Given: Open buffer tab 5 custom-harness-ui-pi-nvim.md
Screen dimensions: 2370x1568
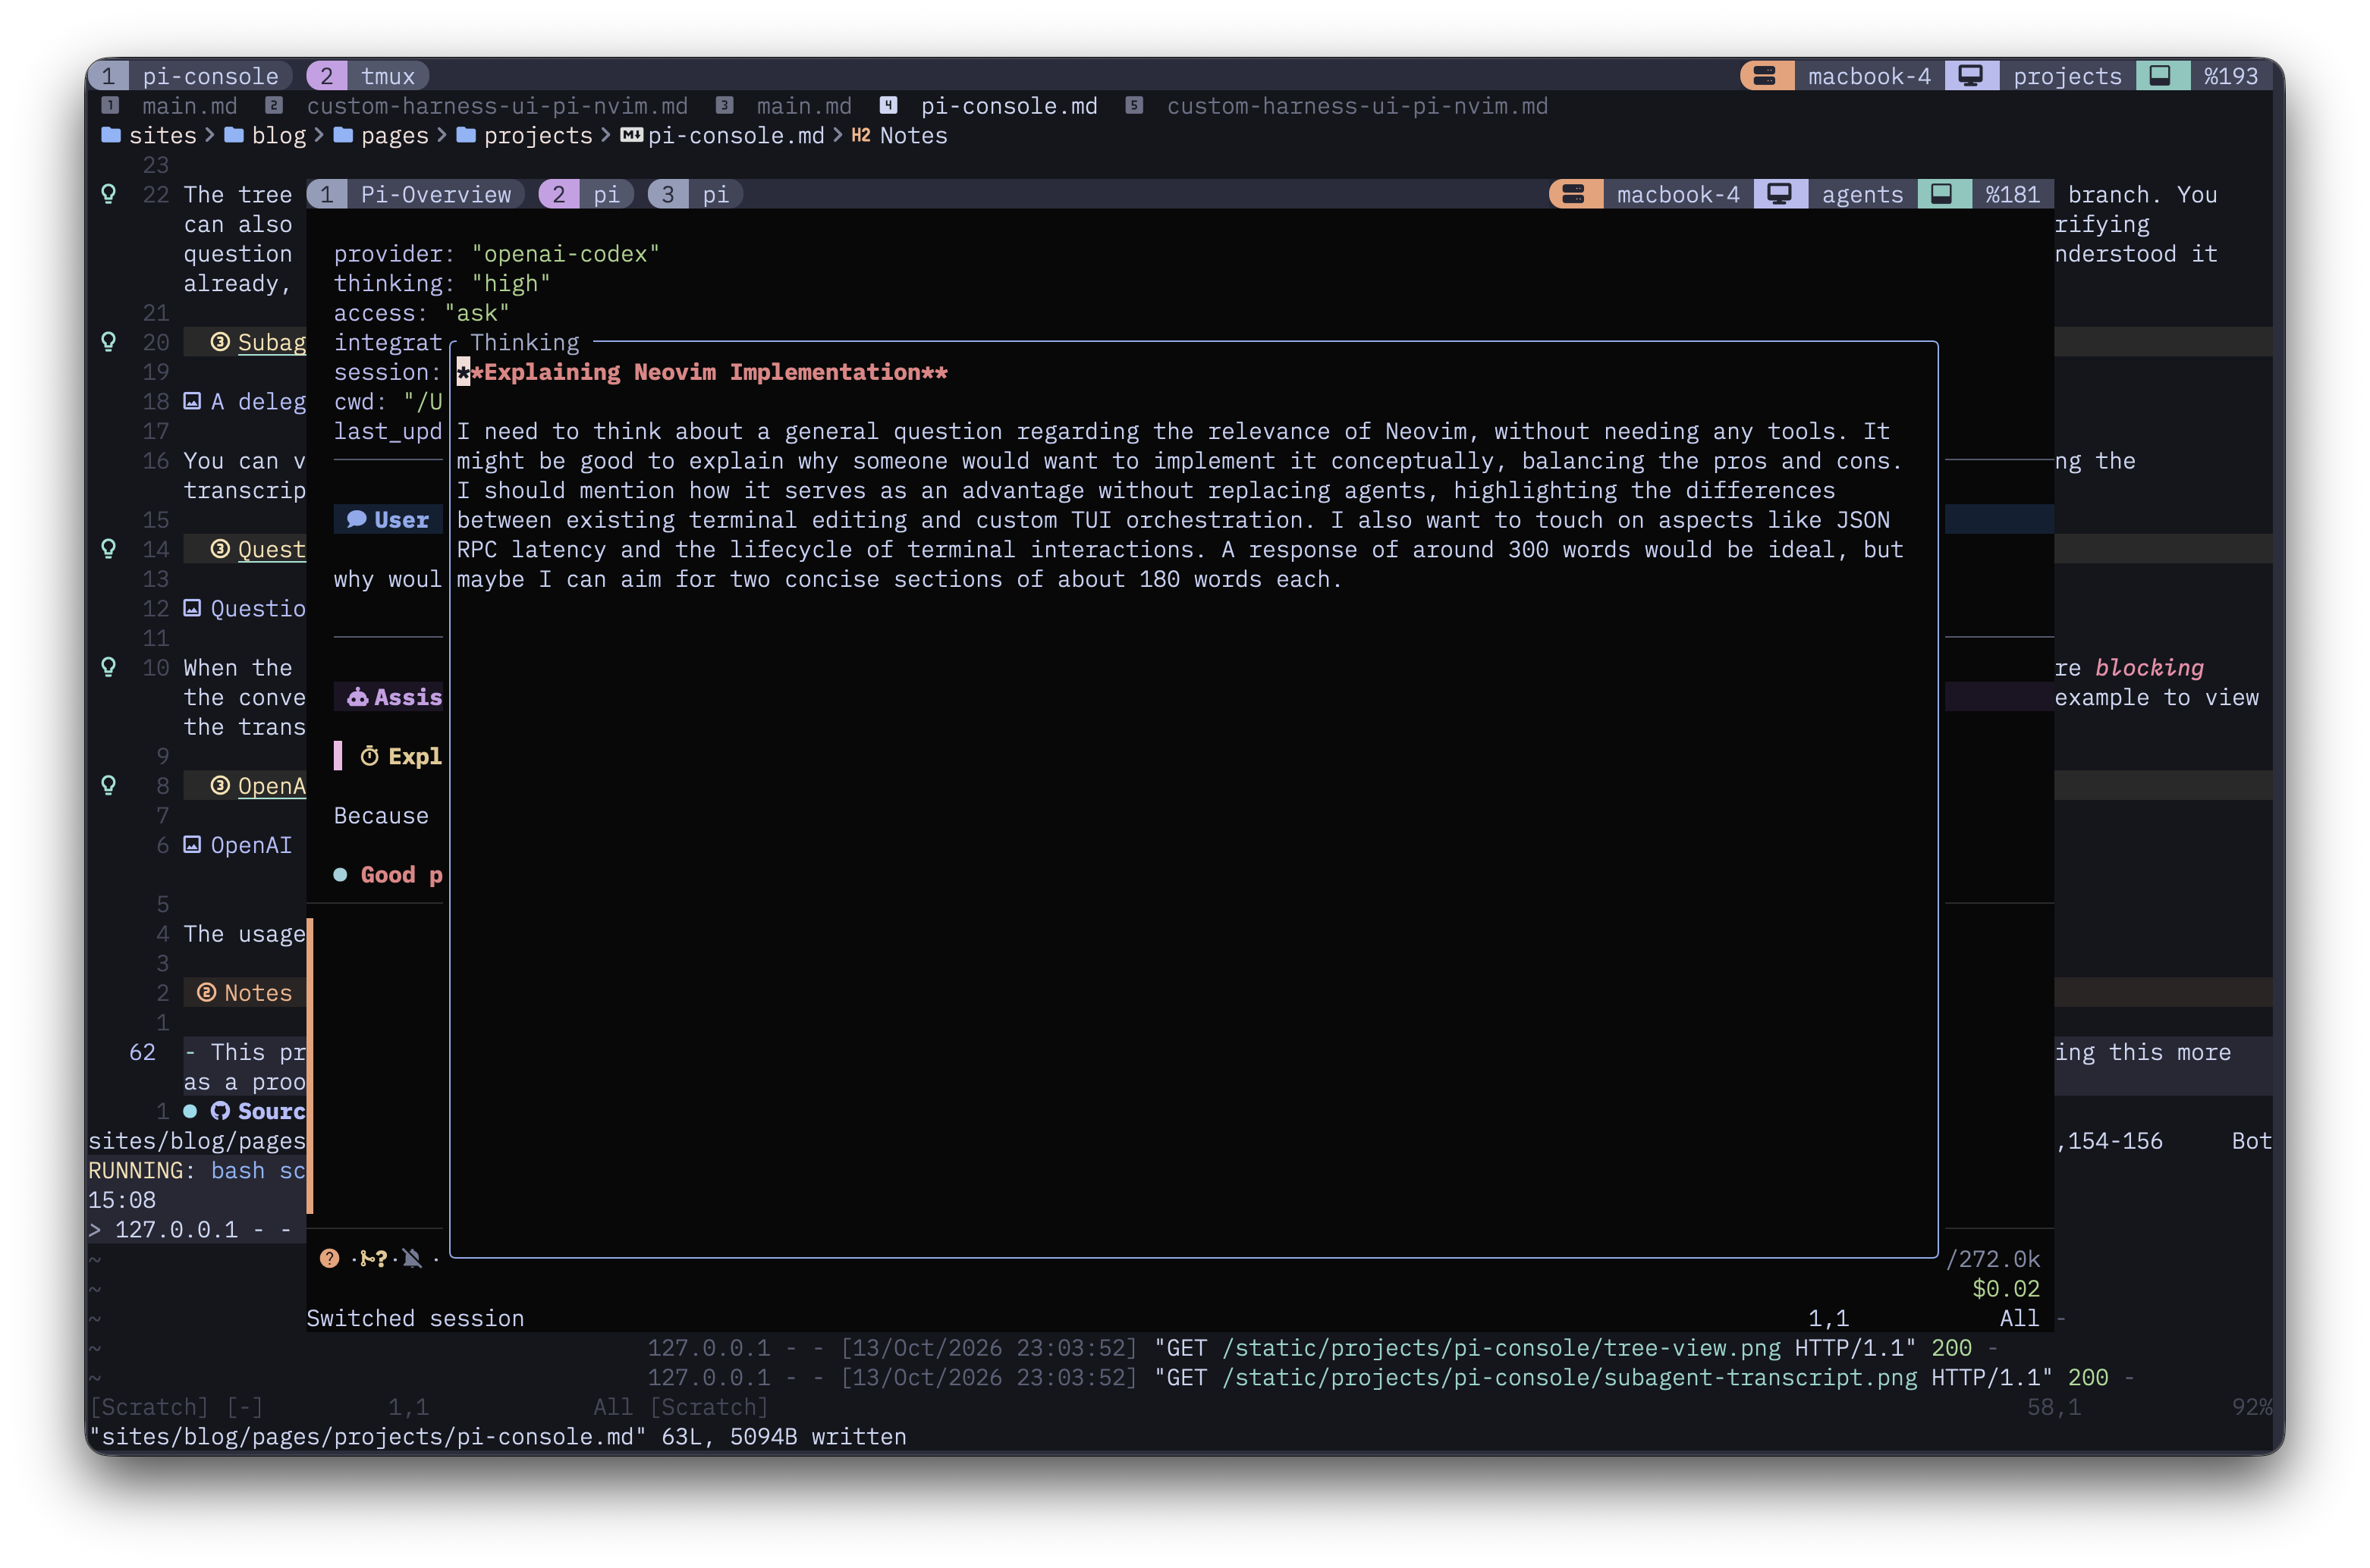Looking at the screenshot, I should tap(1337, 106).
